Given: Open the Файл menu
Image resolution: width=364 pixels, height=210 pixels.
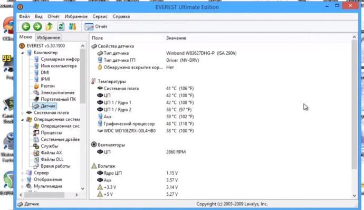Looking at the screenshot, I should (24, 16).
